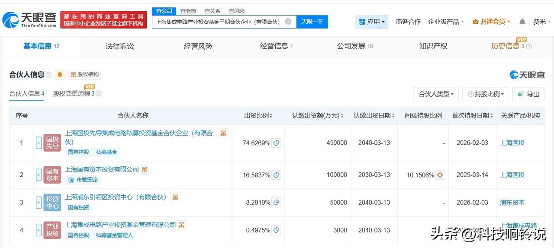
Task: Open 上海国投先导集成电路私募投资基金合伙企业 link
Action: click(x=139, y=137)
